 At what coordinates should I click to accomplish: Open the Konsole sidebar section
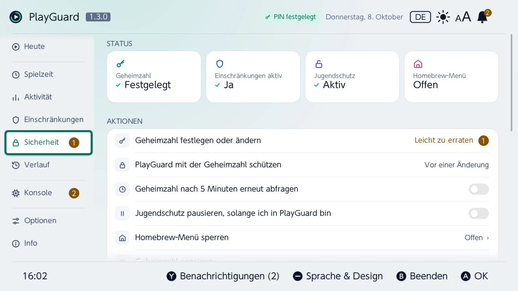pyautogui.click(x=49, y=193)
